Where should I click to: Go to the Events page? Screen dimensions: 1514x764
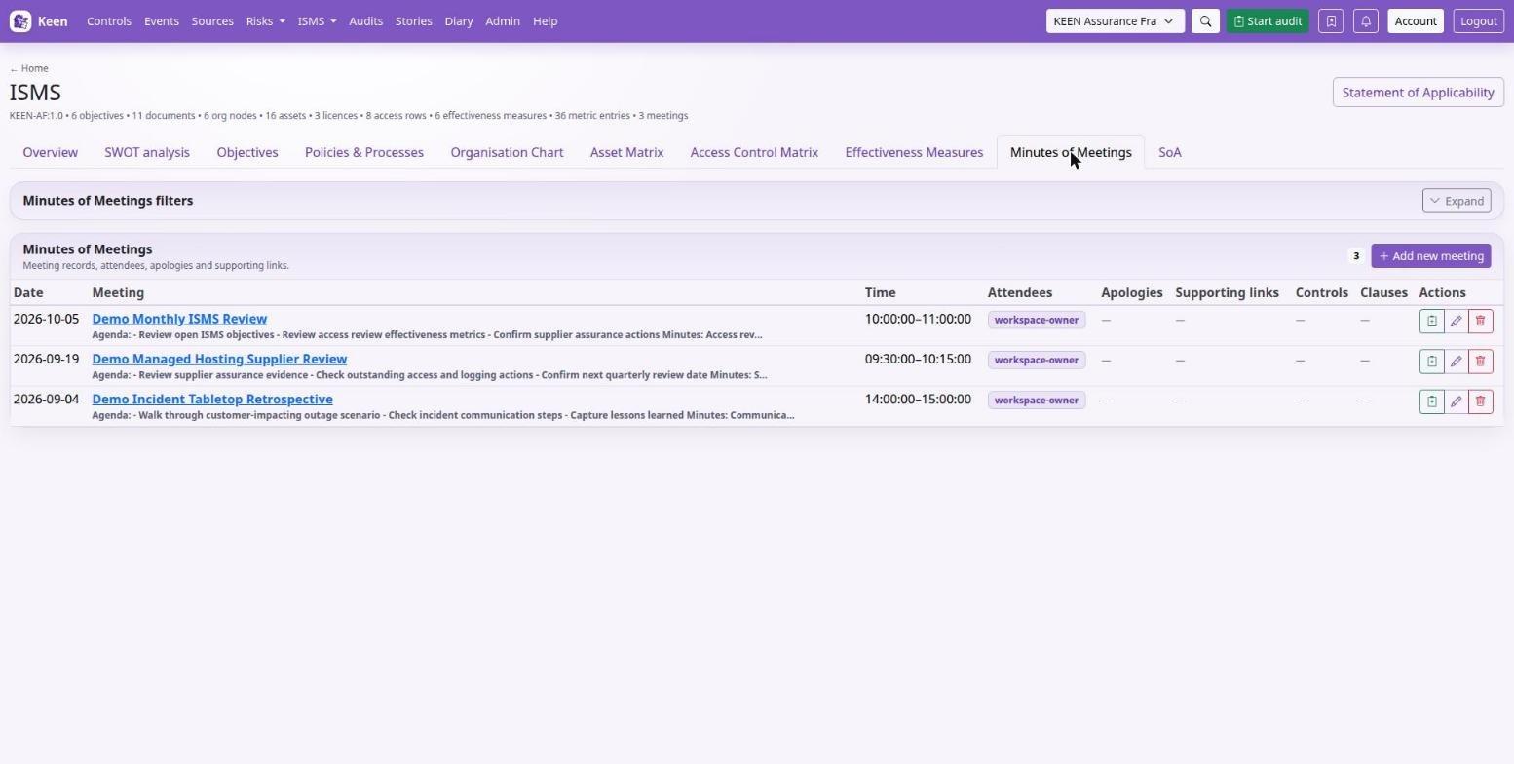coord(162,21)
